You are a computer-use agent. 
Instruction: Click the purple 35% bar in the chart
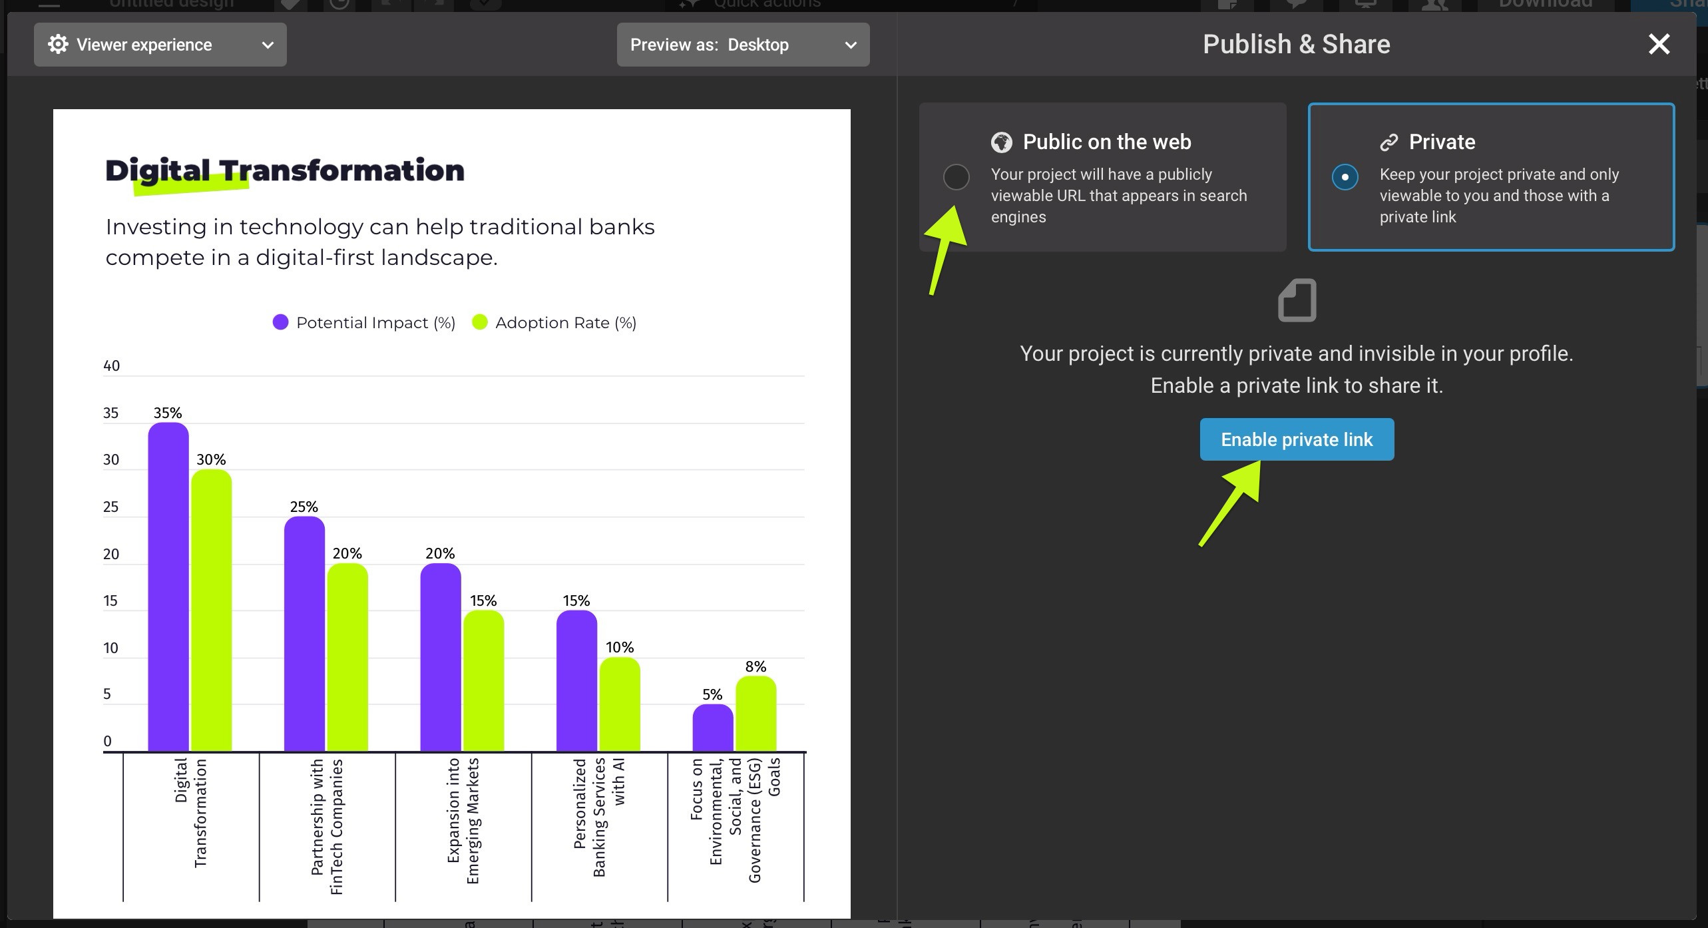168,586
